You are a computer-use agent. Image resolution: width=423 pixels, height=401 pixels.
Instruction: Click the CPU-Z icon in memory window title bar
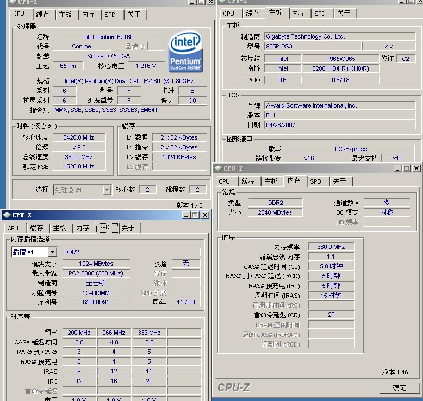point(219,168)
